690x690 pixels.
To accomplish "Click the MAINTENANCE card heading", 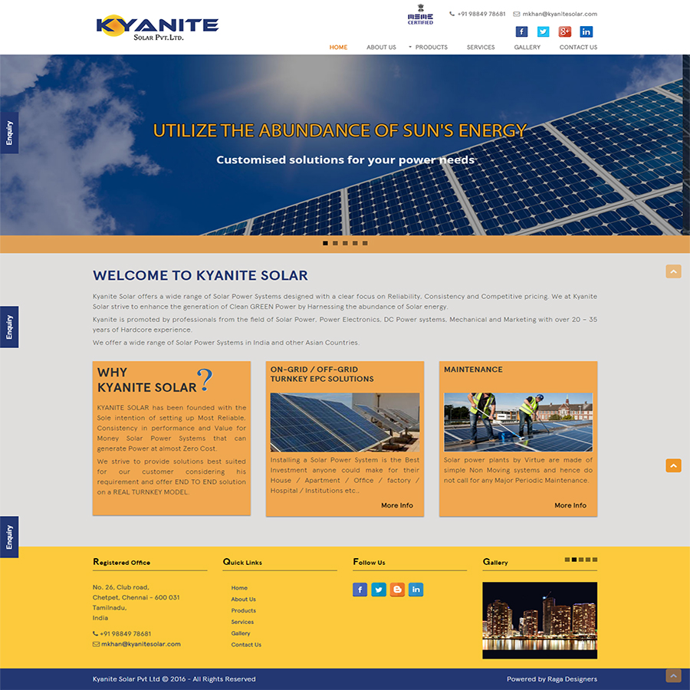I will (x=473, y=370).
